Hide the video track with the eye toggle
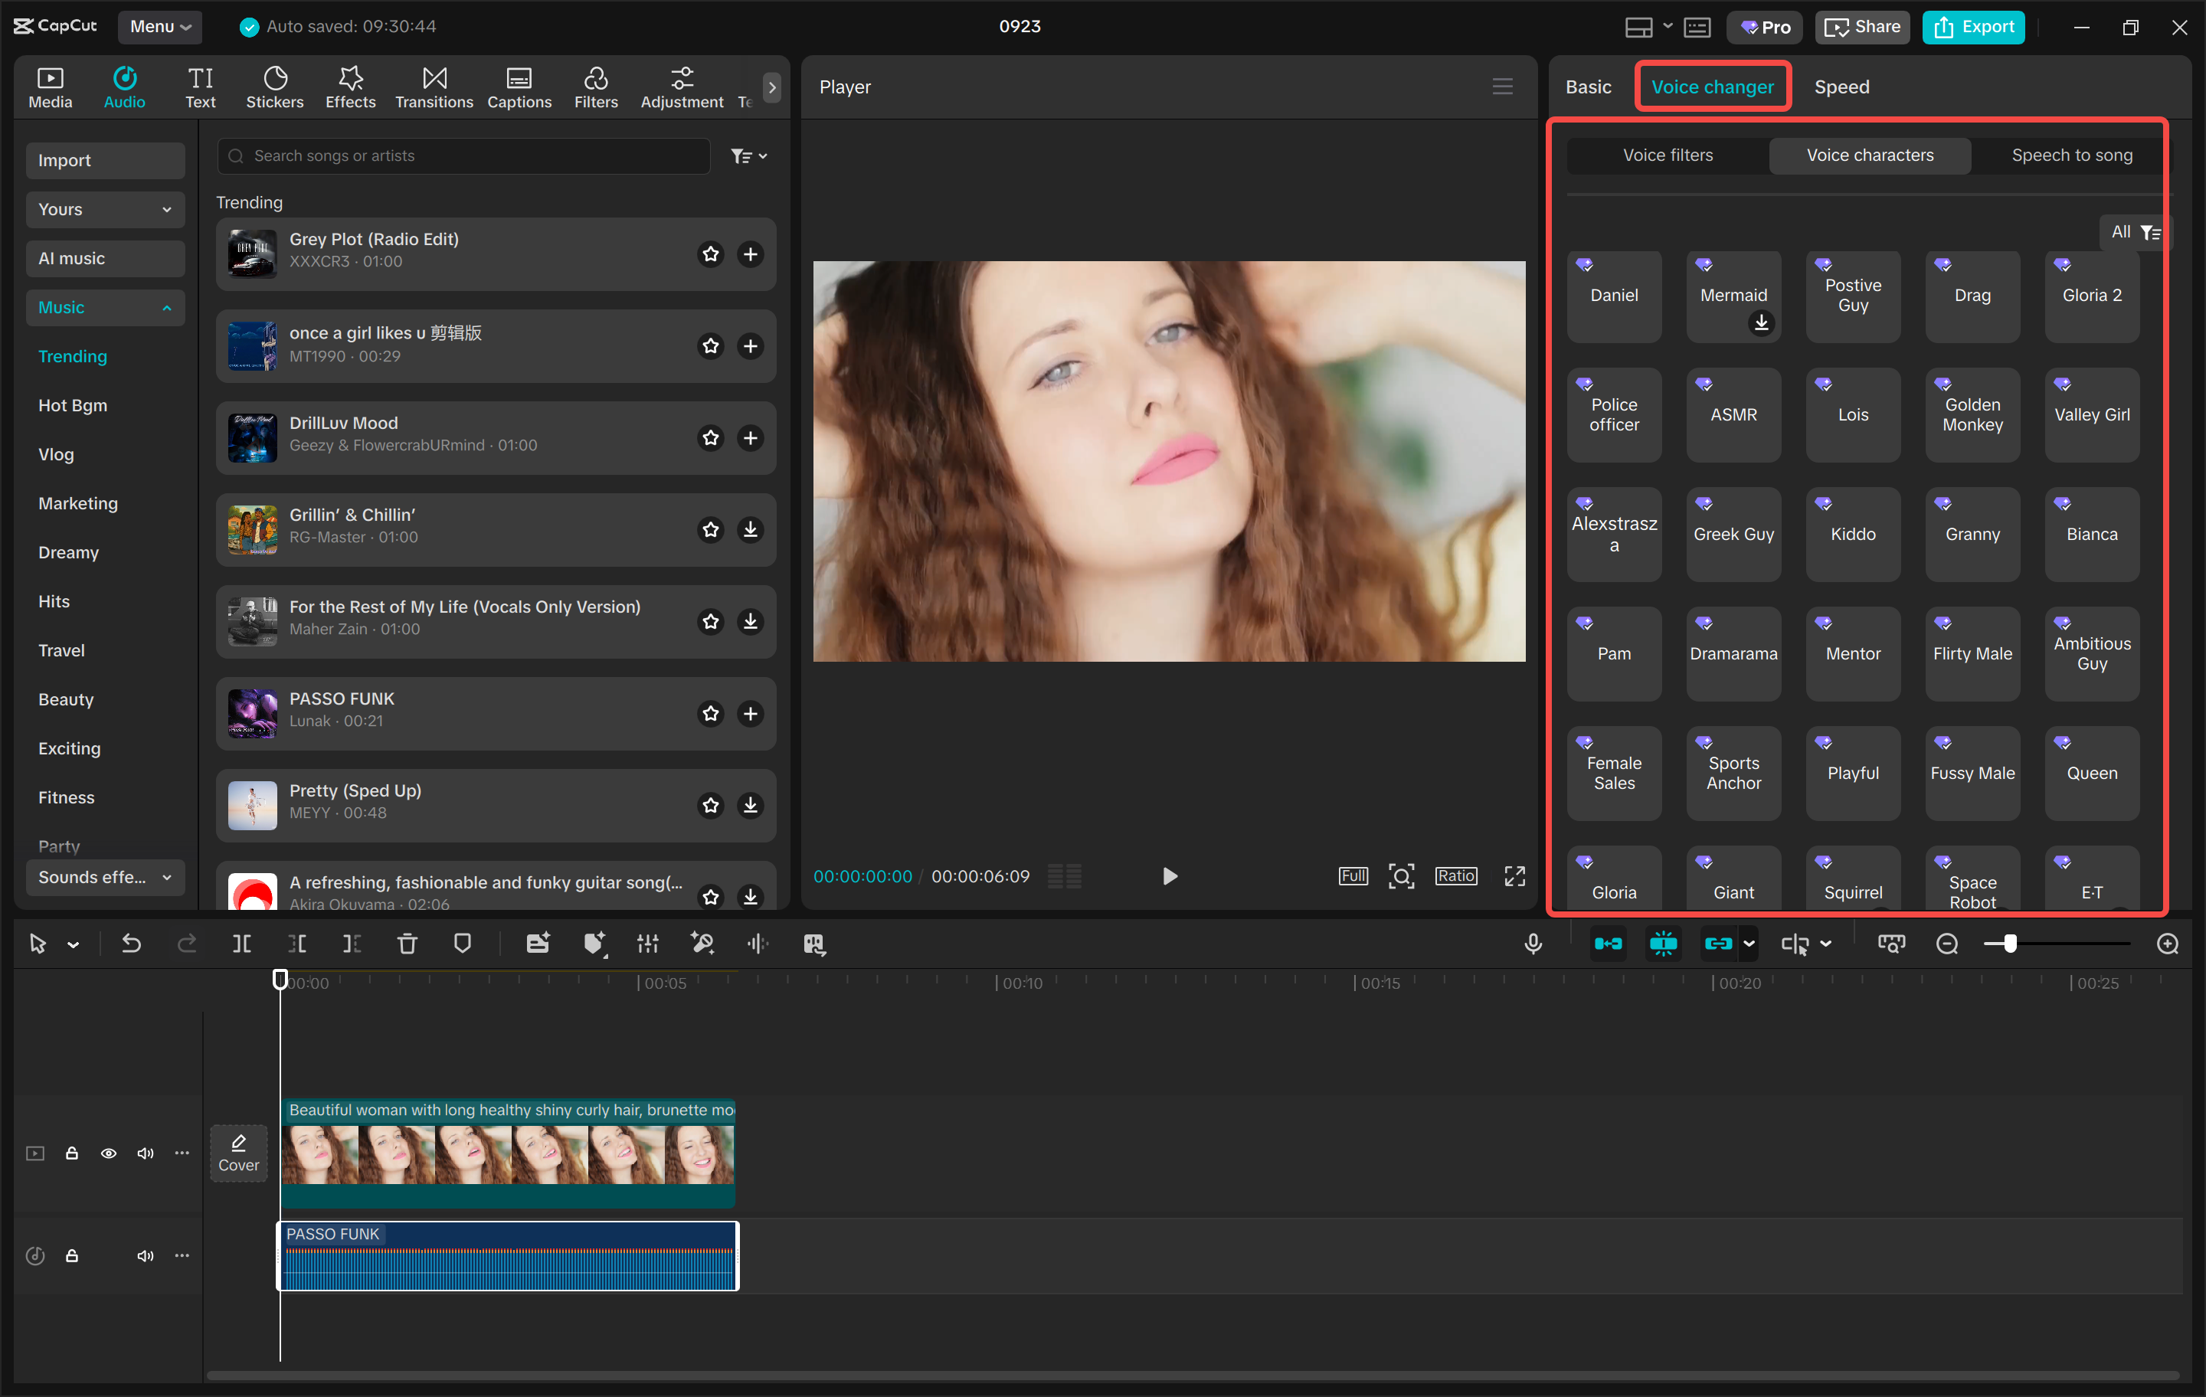The image size is (2206, 1397). point(108,1153)
